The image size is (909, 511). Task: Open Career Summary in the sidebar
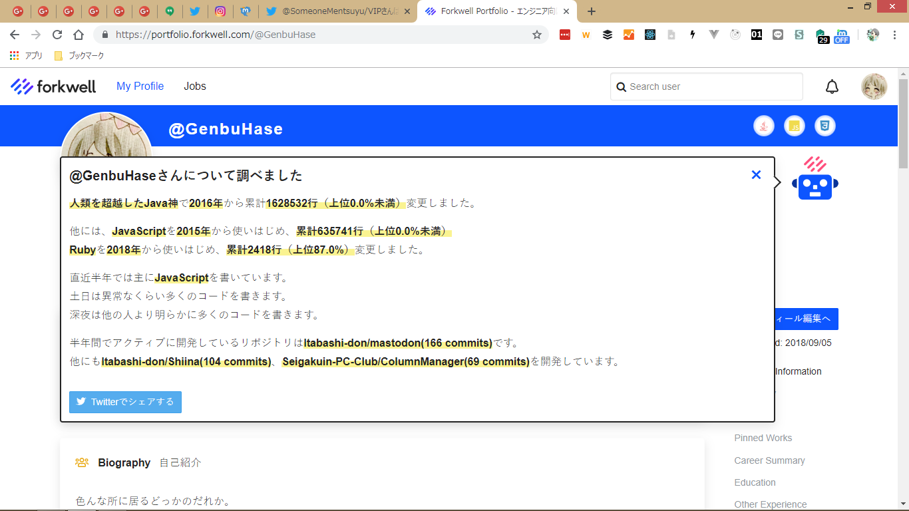[769, 460]
